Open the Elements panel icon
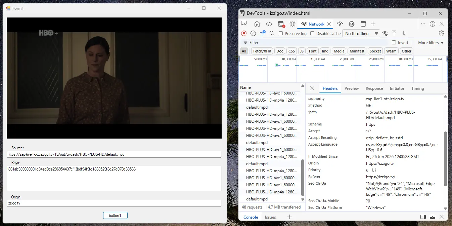 point(269,24)
